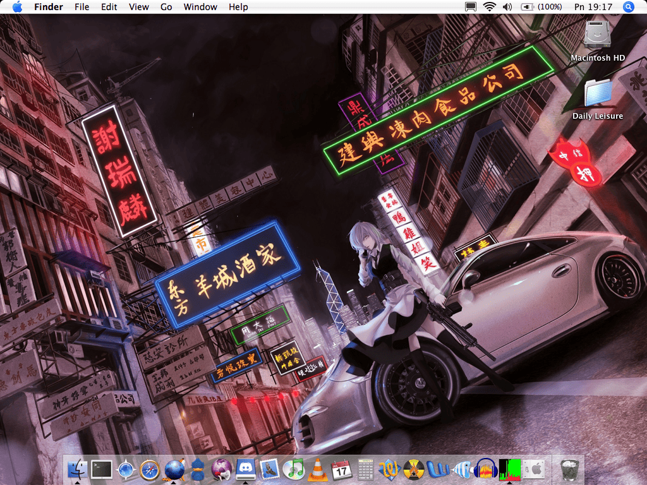Open Terminal from the dock
This screenshot has width=647, height=485.
tap(101, 469)
